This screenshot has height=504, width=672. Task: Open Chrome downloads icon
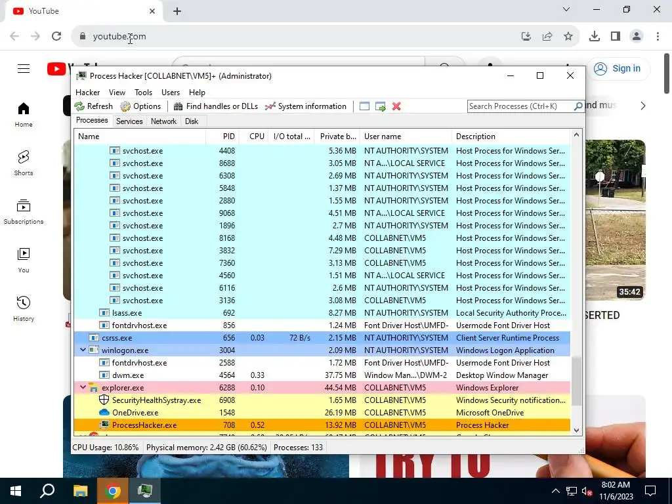(595, 37)
